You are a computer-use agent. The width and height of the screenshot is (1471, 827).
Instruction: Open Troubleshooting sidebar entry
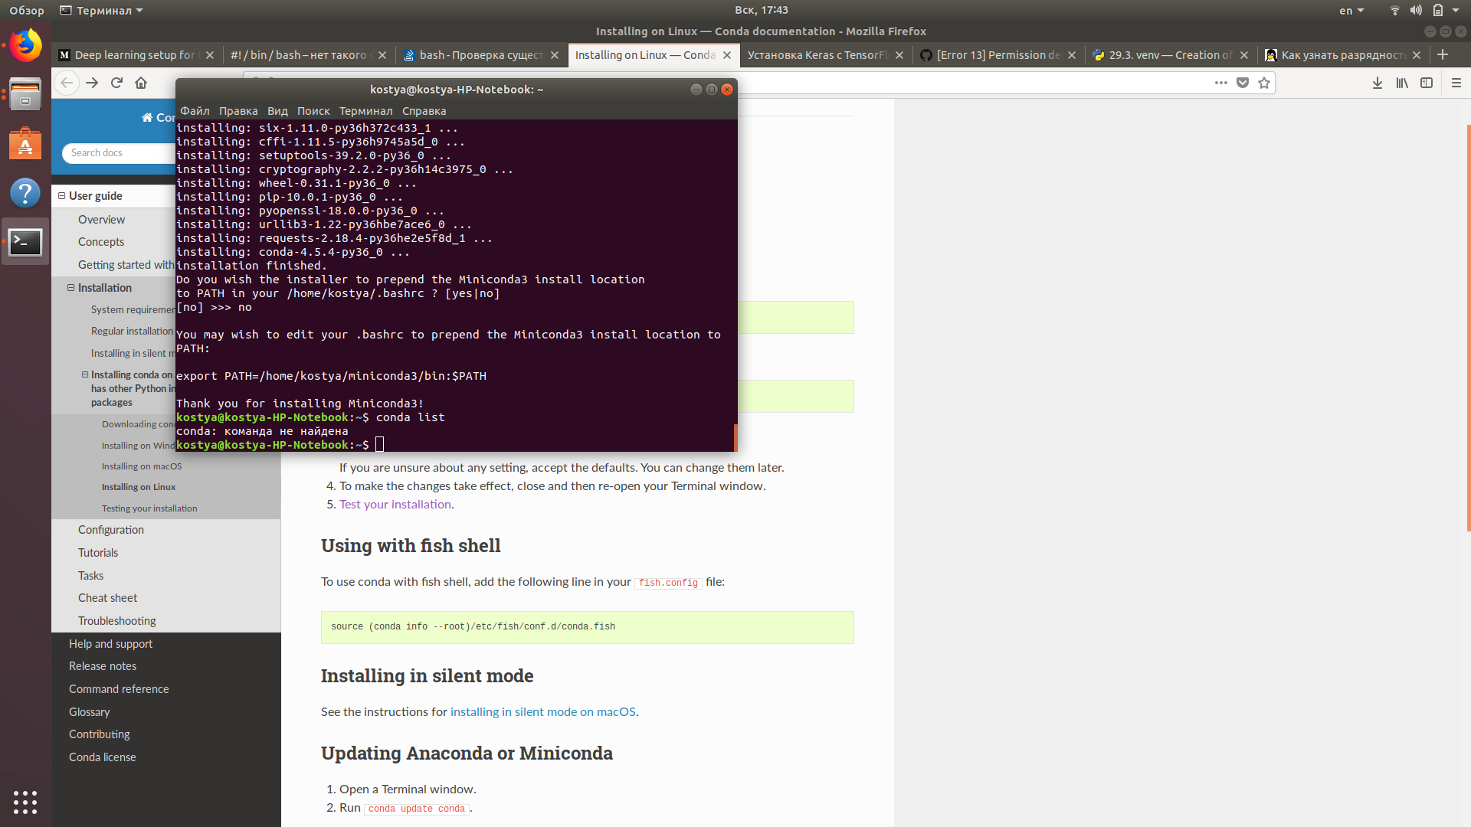[117, 620]
